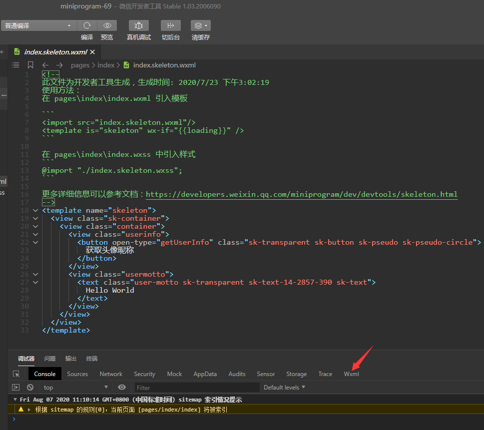Open the Security devtools tab

(144, 374)
